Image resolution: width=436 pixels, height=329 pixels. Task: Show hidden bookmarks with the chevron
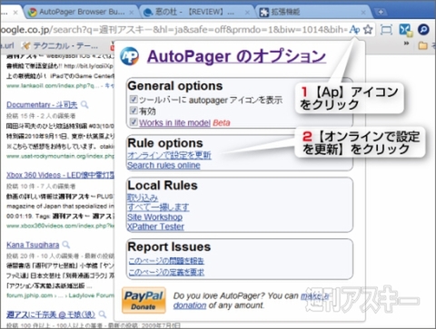[407, 44]
